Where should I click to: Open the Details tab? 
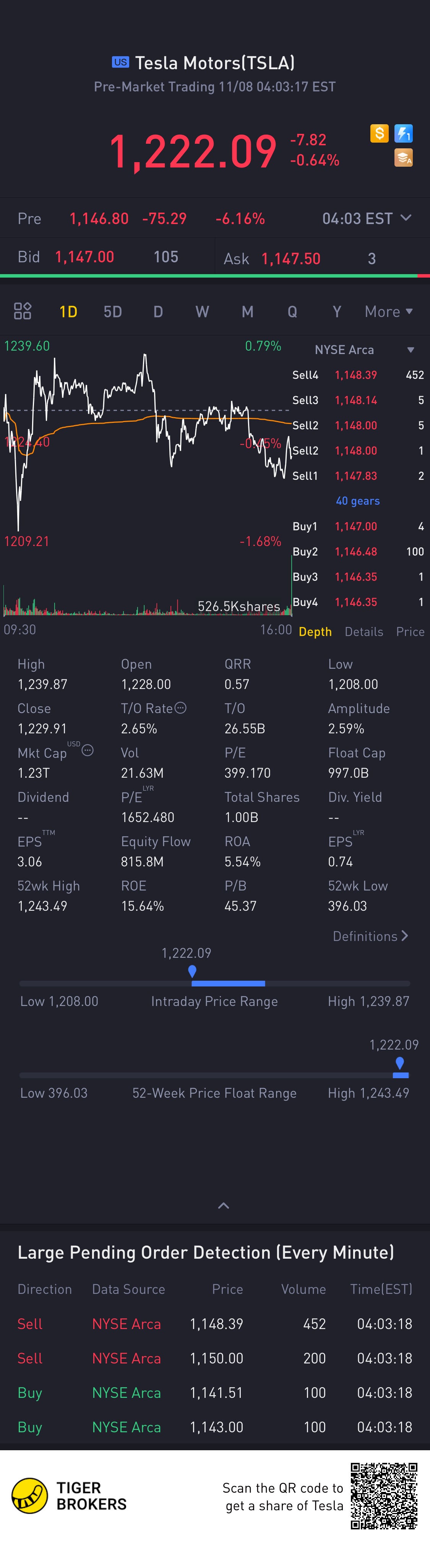(363, 632)
